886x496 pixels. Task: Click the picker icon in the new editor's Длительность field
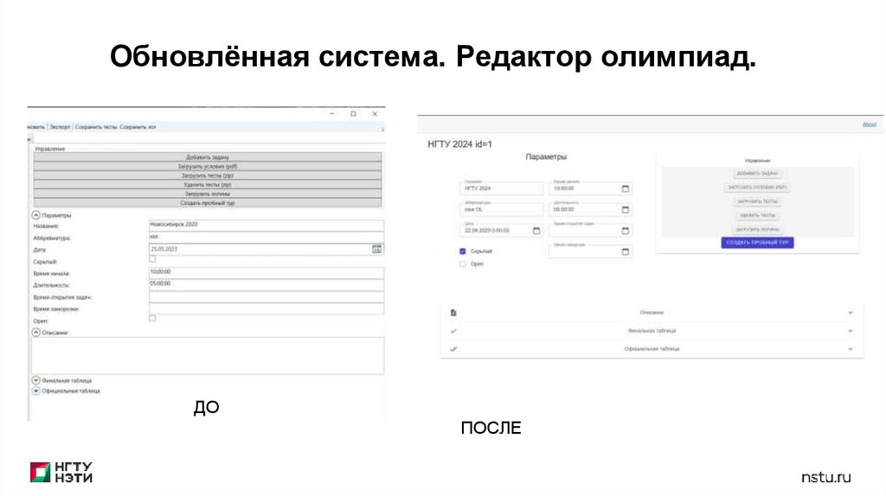[625, 209]
